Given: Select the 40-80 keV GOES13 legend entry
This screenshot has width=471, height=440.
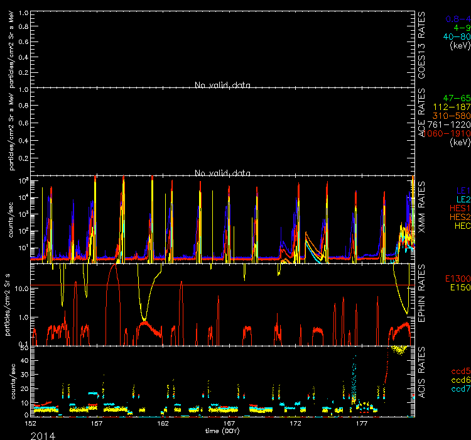Looking at the screenshot, I should 455,36.
